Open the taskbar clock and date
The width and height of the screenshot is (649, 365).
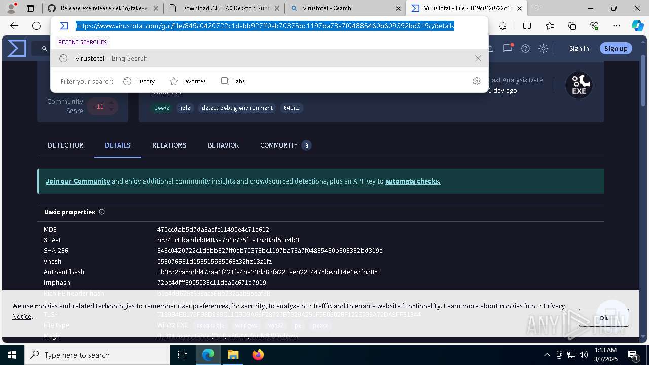pos(605,355)
